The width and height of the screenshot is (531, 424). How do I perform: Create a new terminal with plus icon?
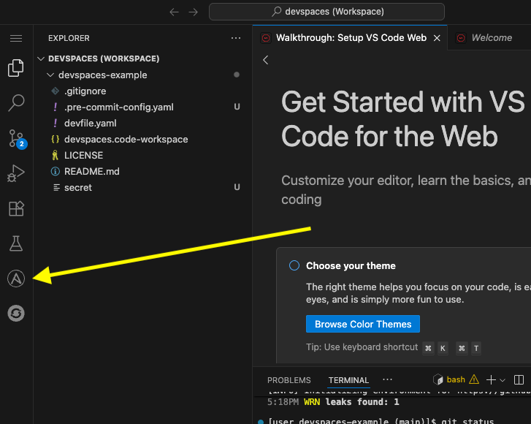click(x=491, y=380)
